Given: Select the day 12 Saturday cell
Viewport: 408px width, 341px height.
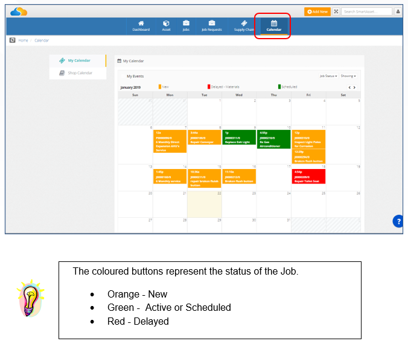Looking at the screenshot, I should 343,145.
